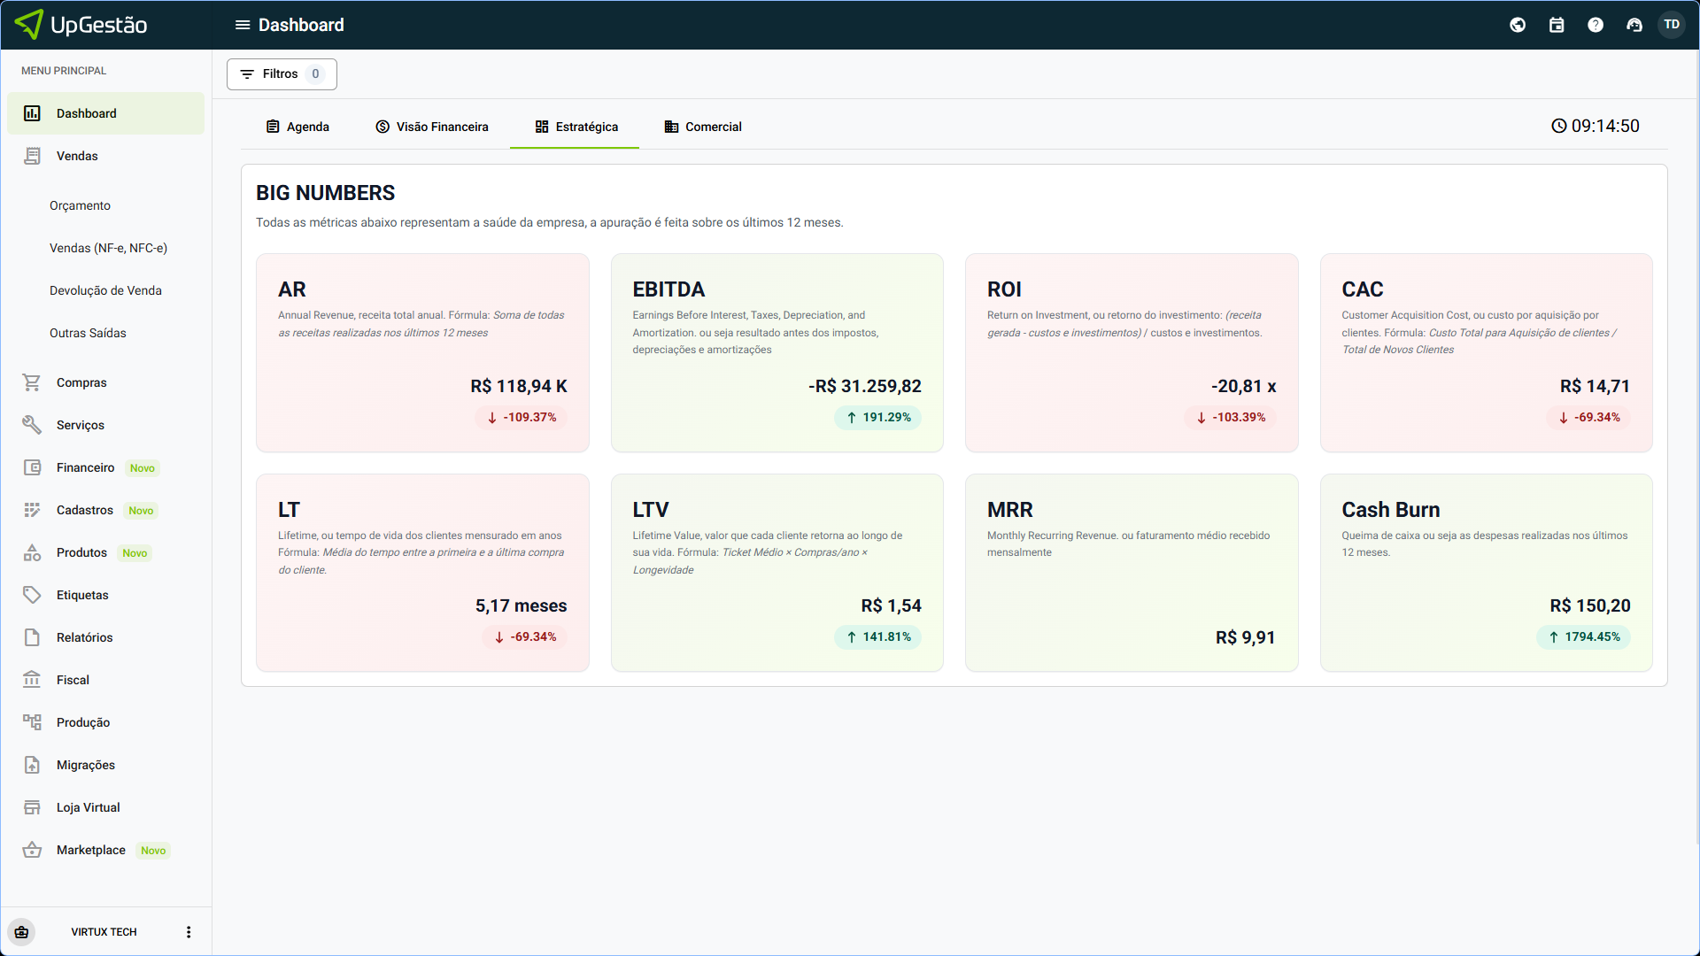Open the TD user avatar

click(1672, 25)
